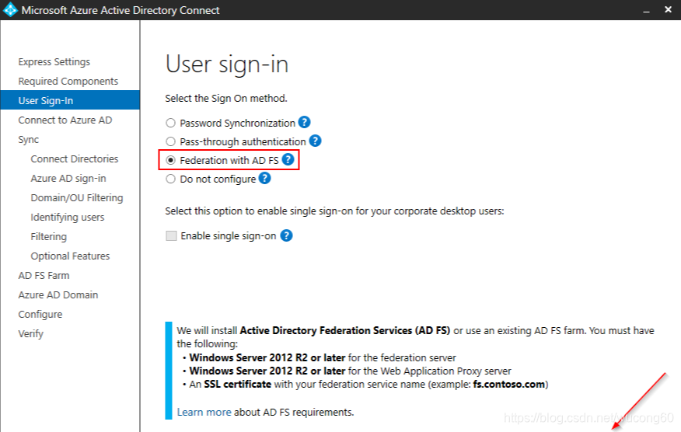
Task: Open the User Sign-In step
Action: pyautogui.click(x=70, y=100)
